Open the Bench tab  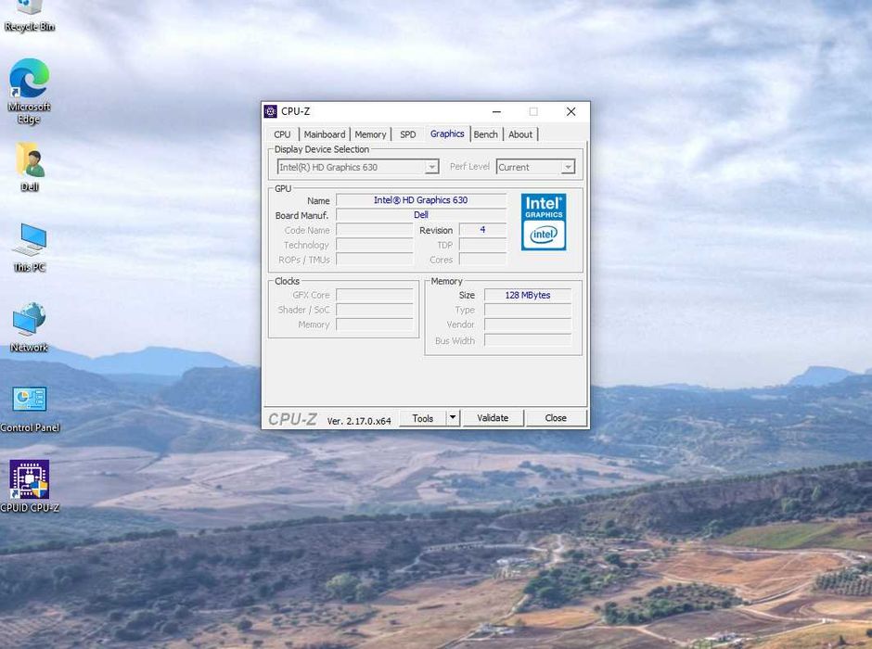485,134
